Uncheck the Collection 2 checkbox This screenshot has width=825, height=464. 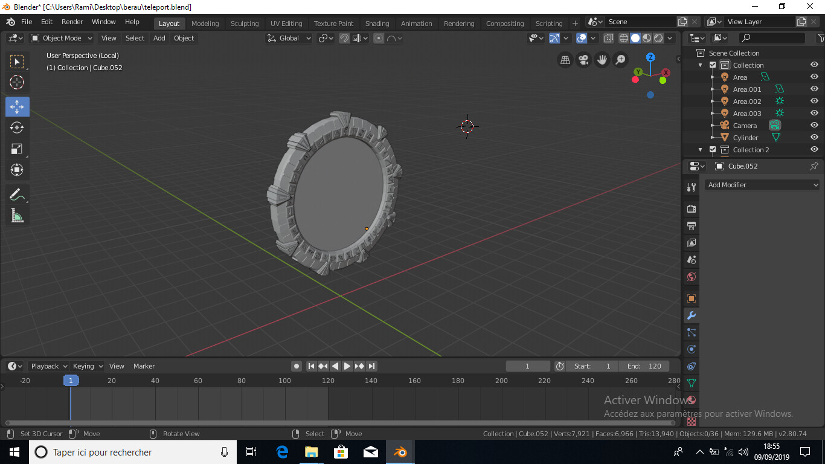coord(711,149)
